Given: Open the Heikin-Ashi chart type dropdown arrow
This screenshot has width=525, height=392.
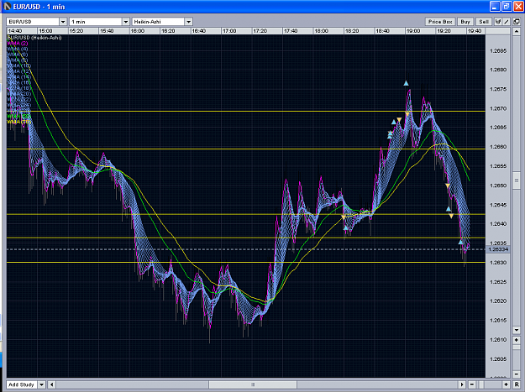Looking at the screenshot, I should 188,22.
